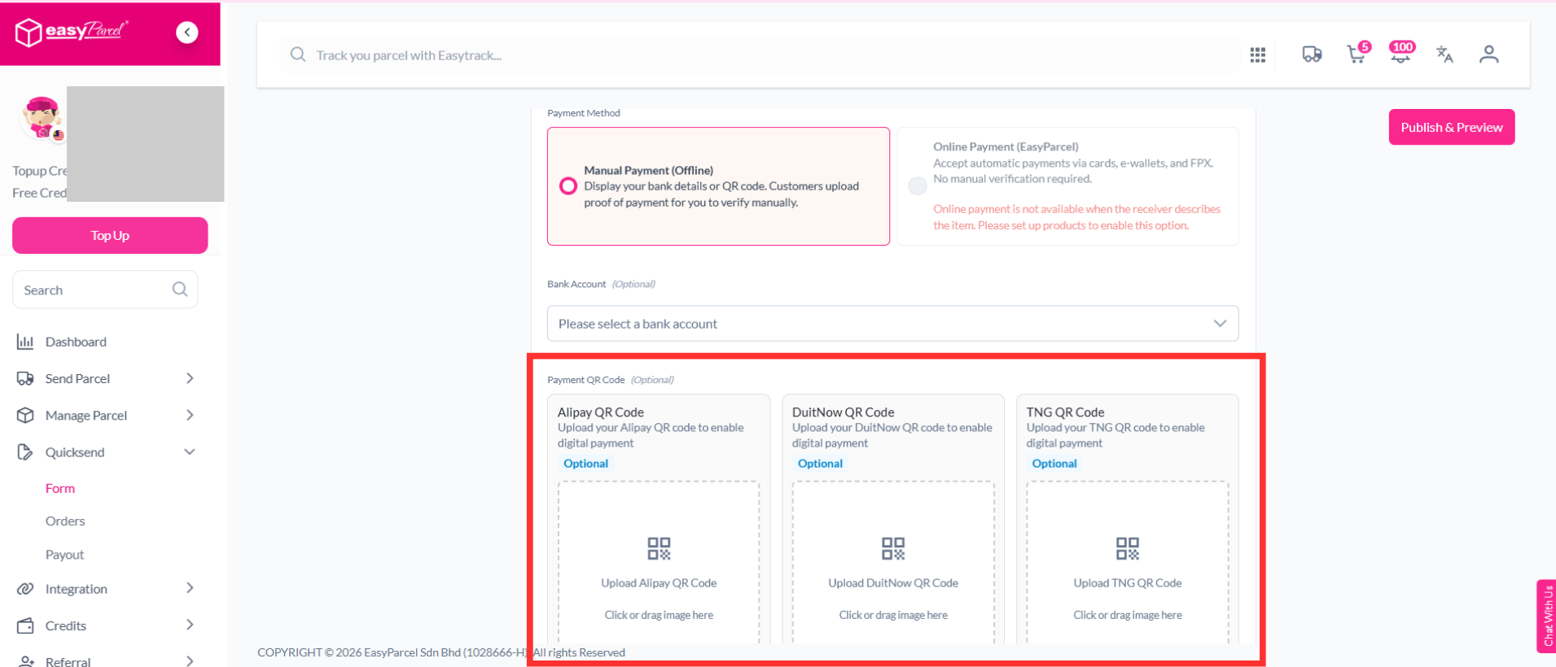Focus the sidebar Search field
The height and width of the screenshot is (667, 1556).
(105, 290)
